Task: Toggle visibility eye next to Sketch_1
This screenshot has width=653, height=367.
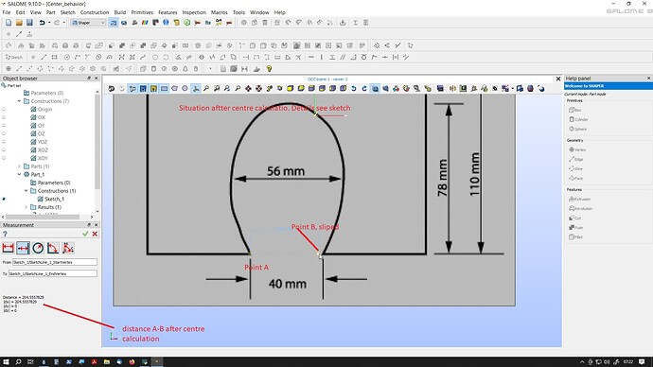Action: pyautogui.click(x=4, y=199)
